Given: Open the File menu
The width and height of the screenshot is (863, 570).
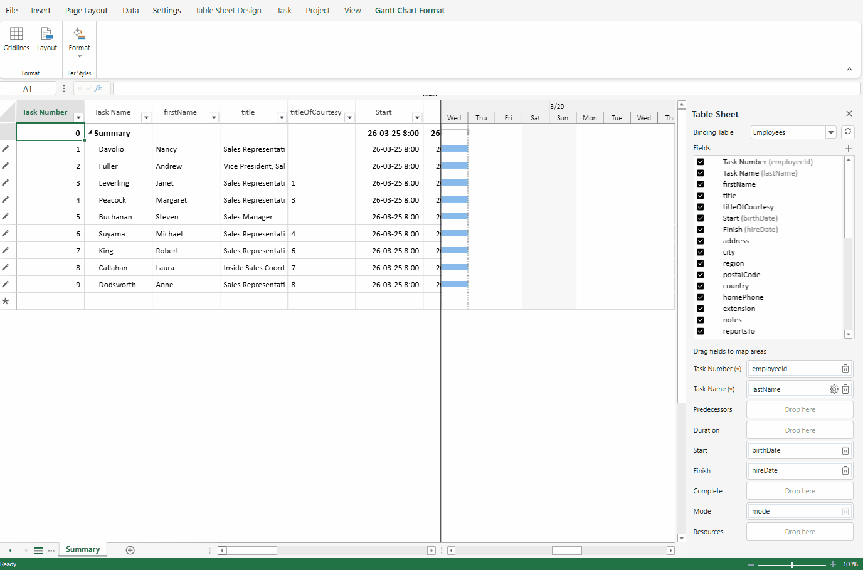Looking at the screenshot, I should point(12,10).
